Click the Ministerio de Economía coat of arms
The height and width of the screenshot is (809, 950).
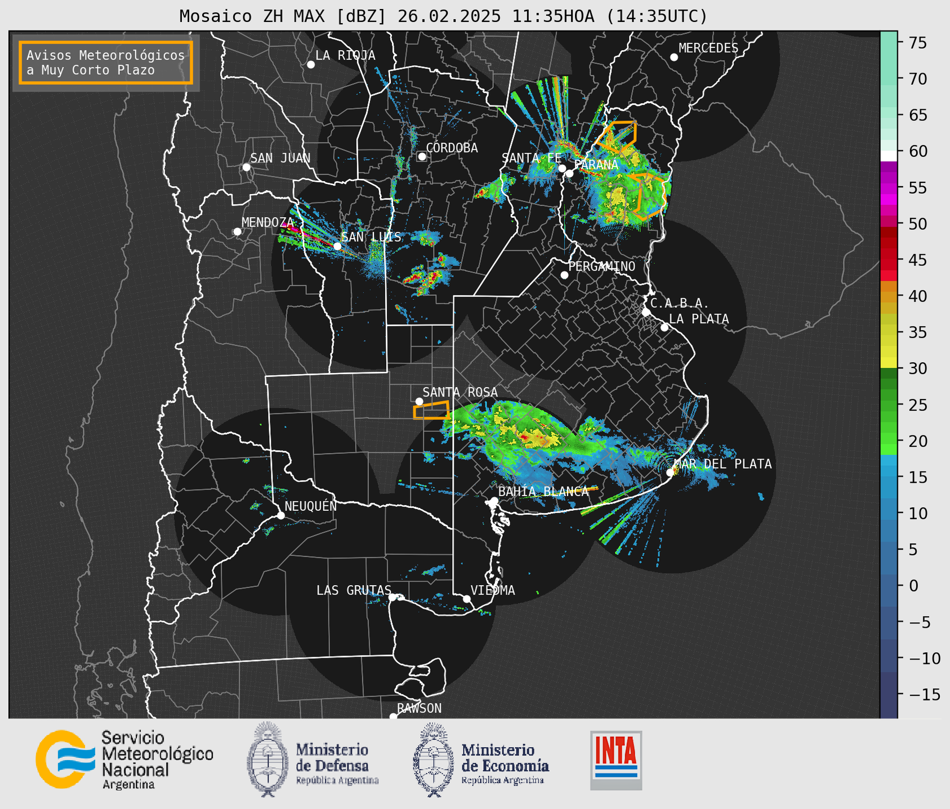[x=432, y=759]
